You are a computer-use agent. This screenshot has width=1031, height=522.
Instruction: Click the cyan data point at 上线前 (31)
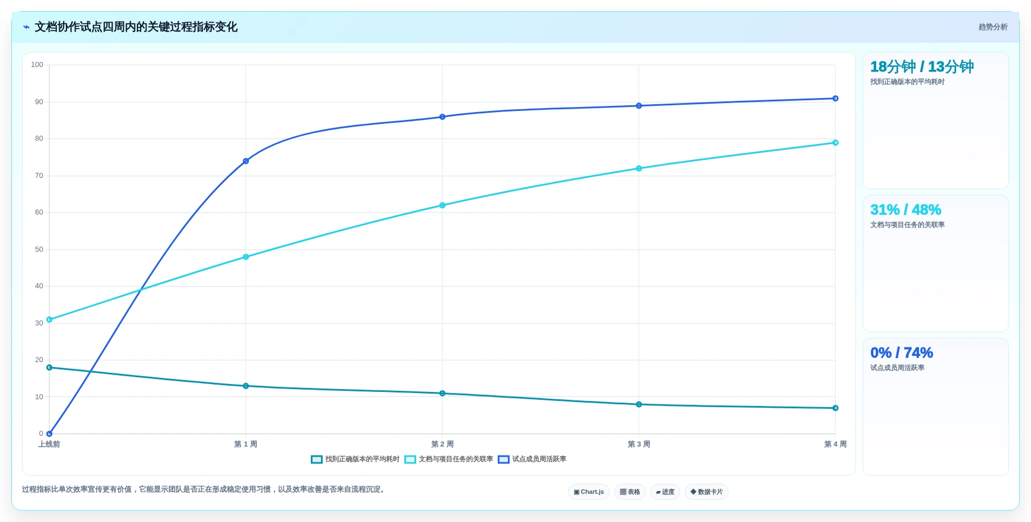[x=50, y=319]
